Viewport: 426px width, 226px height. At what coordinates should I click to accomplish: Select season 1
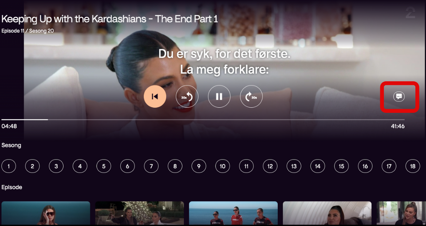9,166
